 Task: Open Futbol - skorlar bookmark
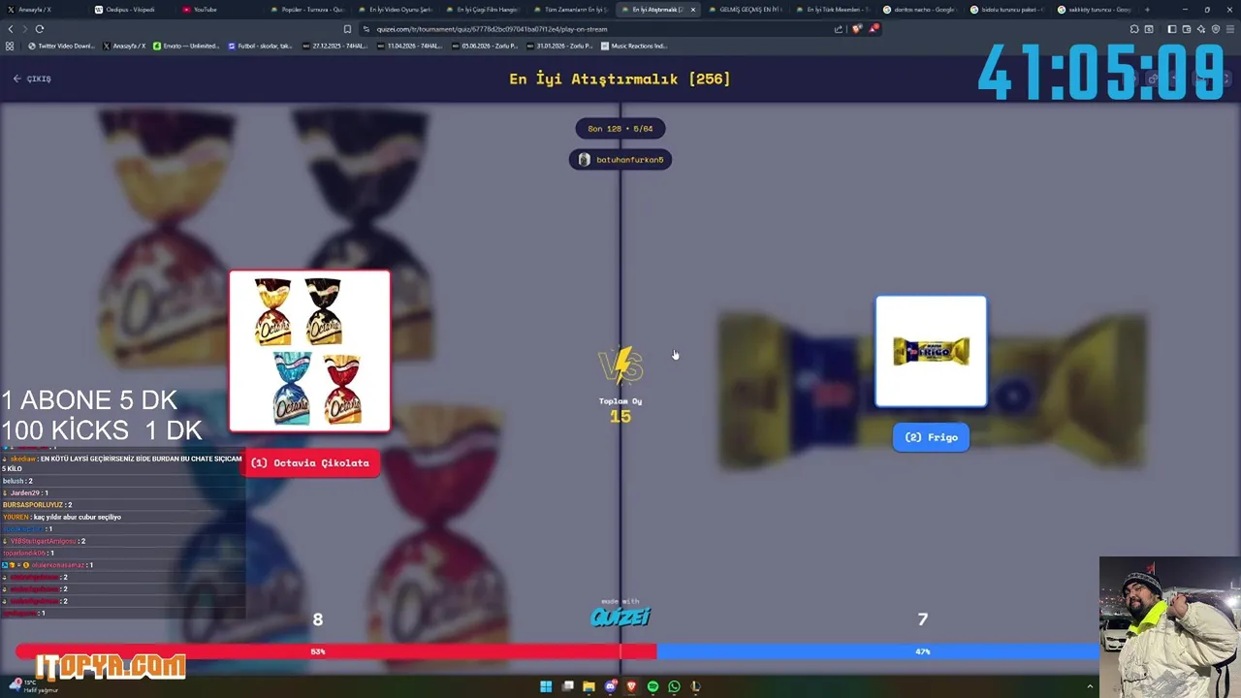click(260, 46)
